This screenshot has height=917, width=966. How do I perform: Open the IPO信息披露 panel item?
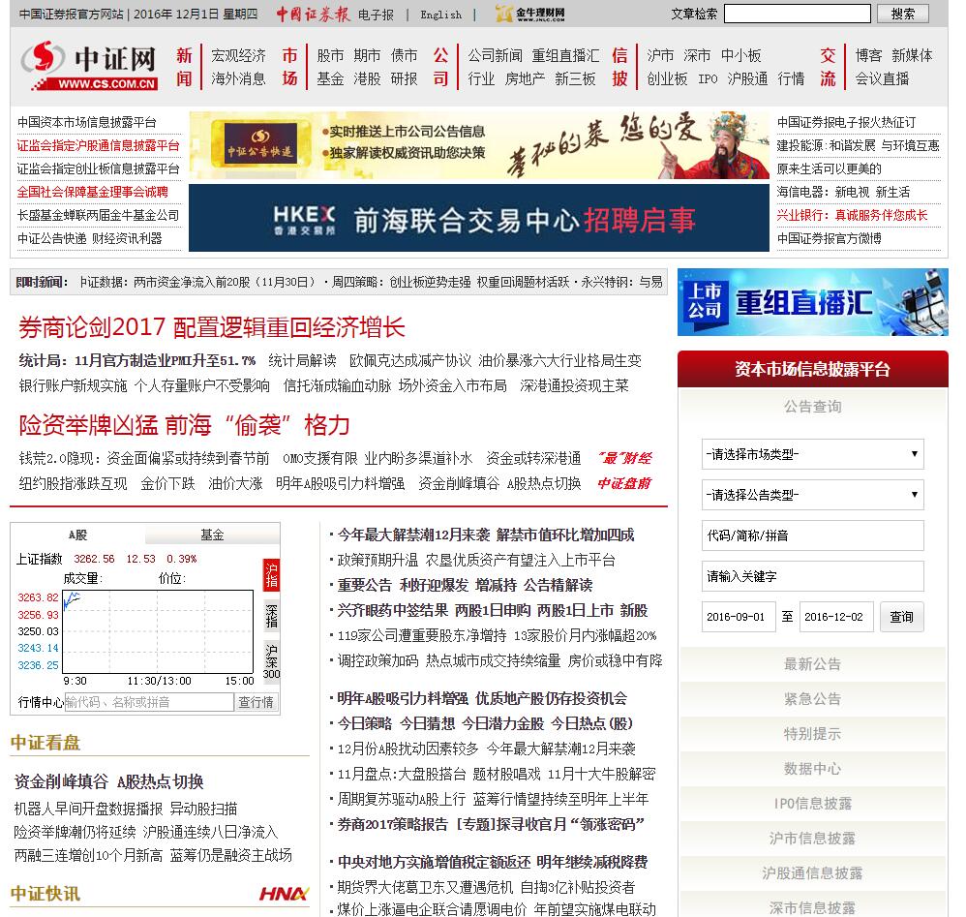pos(813,804)
